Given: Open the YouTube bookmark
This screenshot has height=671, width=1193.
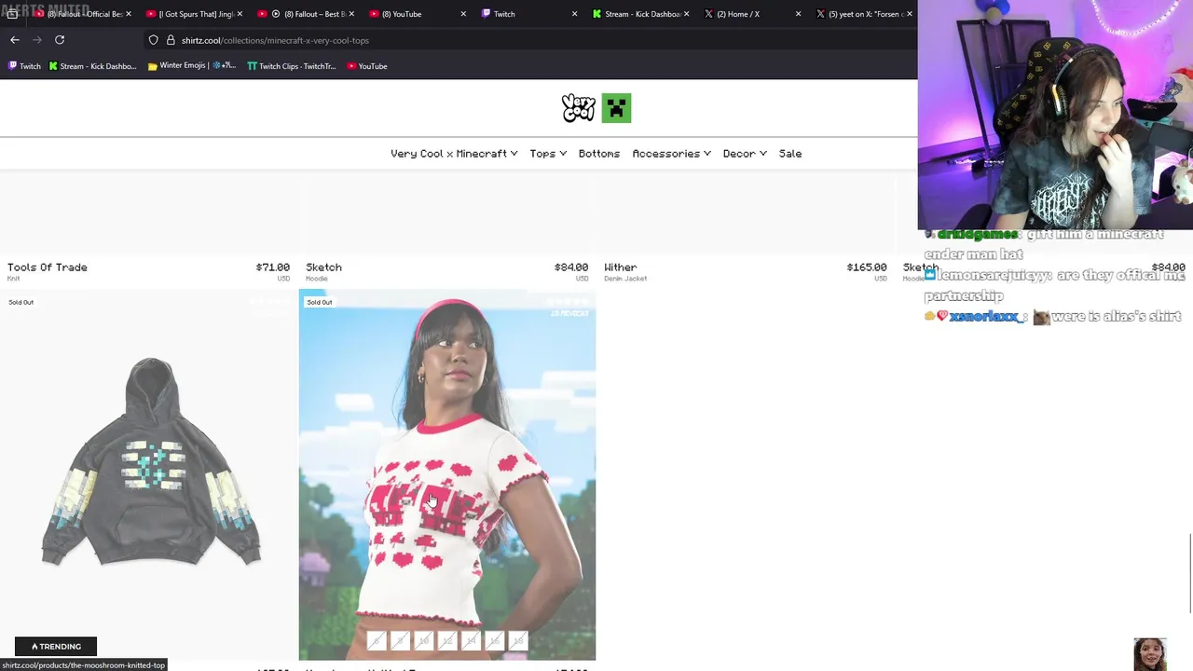Looking at the screenshot, I should pos(367,66).
